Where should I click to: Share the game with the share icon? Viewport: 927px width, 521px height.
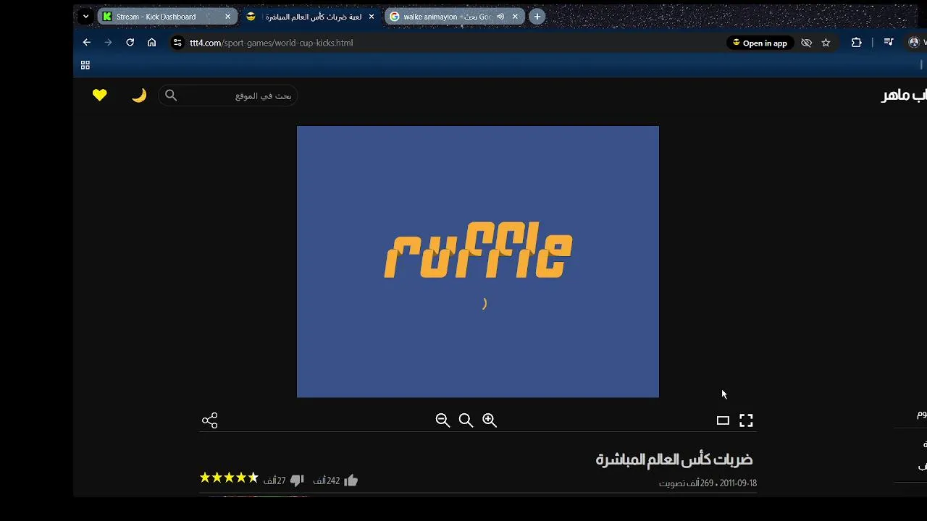coord(210,420)
